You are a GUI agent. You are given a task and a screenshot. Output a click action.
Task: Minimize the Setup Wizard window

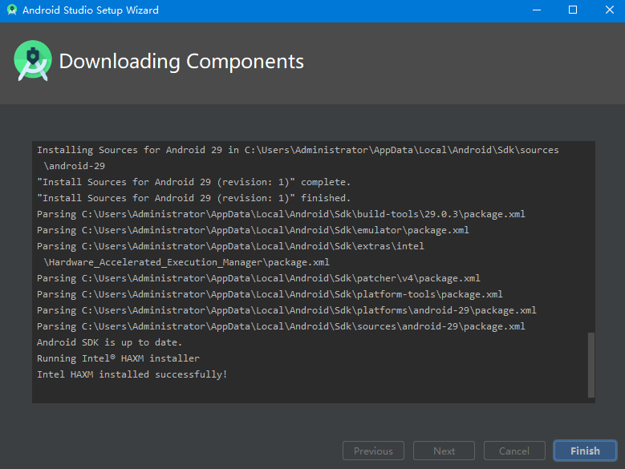[537, 10]
